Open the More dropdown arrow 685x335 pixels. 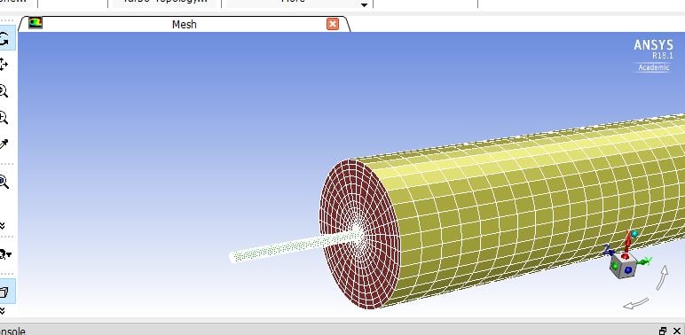pyautogui.click(x=364, y=4)
